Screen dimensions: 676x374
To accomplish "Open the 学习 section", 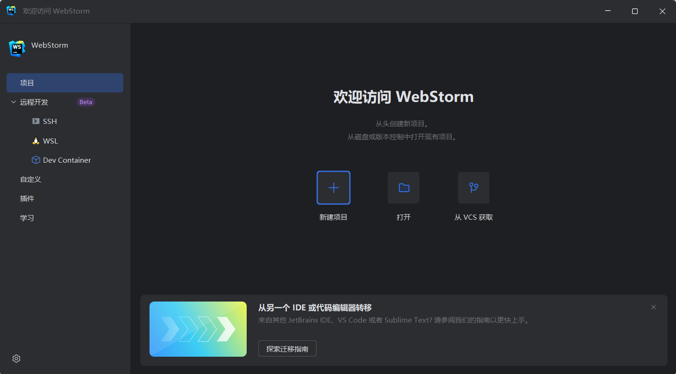I will [x=27, y=217].
